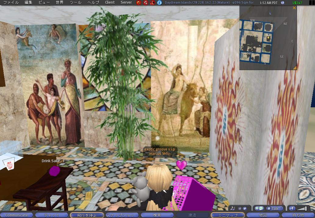Click the music note media icon
The height and width of the screenshot is (218, 315).
pos(233,208)
